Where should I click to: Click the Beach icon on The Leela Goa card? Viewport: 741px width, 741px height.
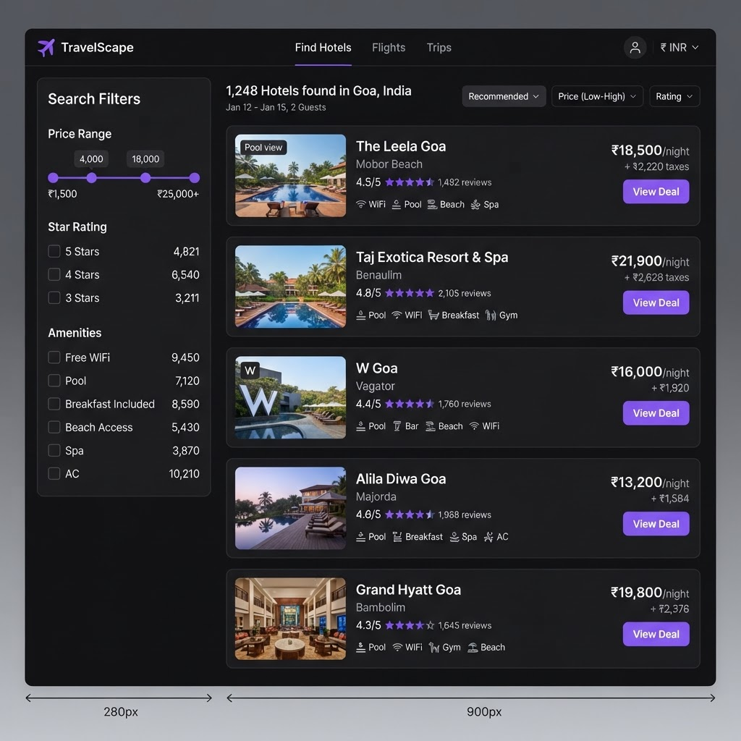click(x=432, y=204)
